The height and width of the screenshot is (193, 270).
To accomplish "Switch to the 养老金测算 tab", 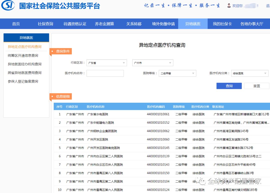I will 104,24.
